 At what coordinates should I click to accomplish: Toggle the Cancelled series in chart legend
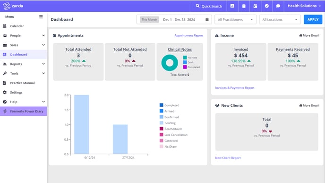pos(169,141)
